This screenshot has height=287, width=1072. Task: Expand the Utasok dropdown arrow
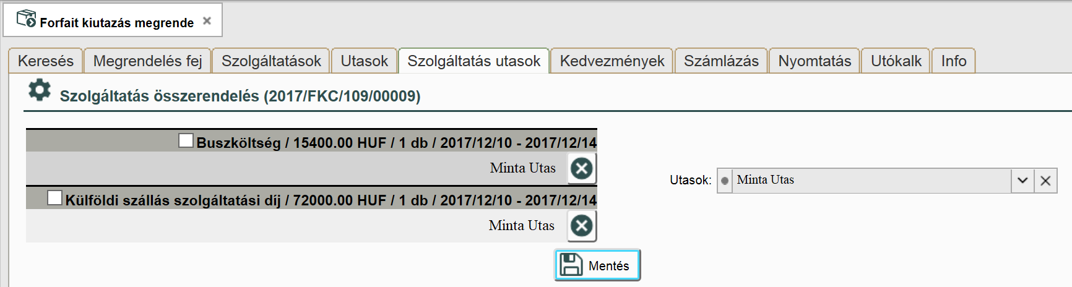pyautogui.click(x=1022, y=181)
